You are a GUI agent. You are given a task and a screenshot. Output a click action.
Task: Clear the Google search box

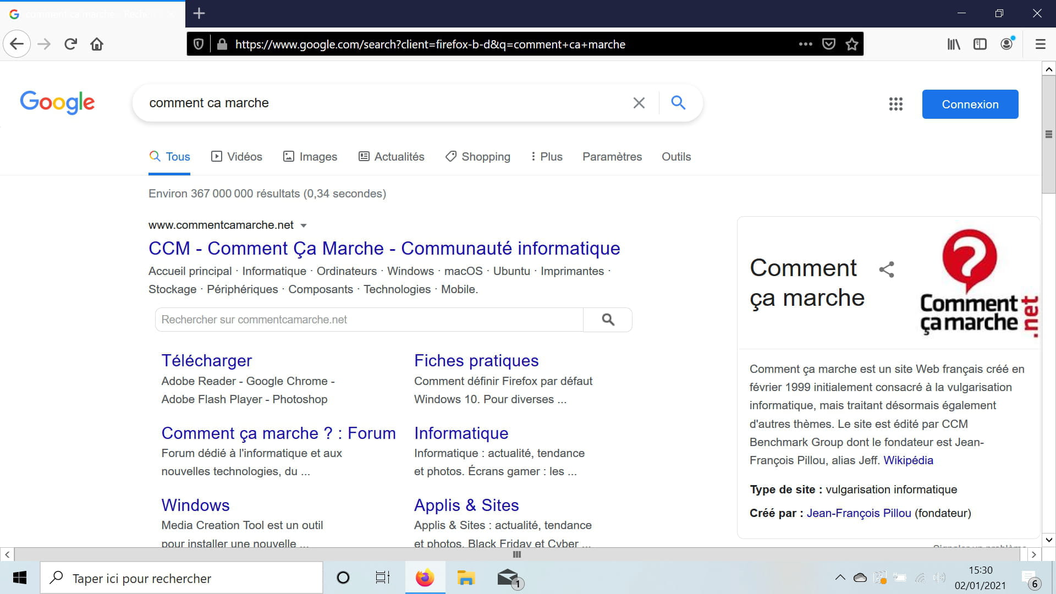click(639, 103)
